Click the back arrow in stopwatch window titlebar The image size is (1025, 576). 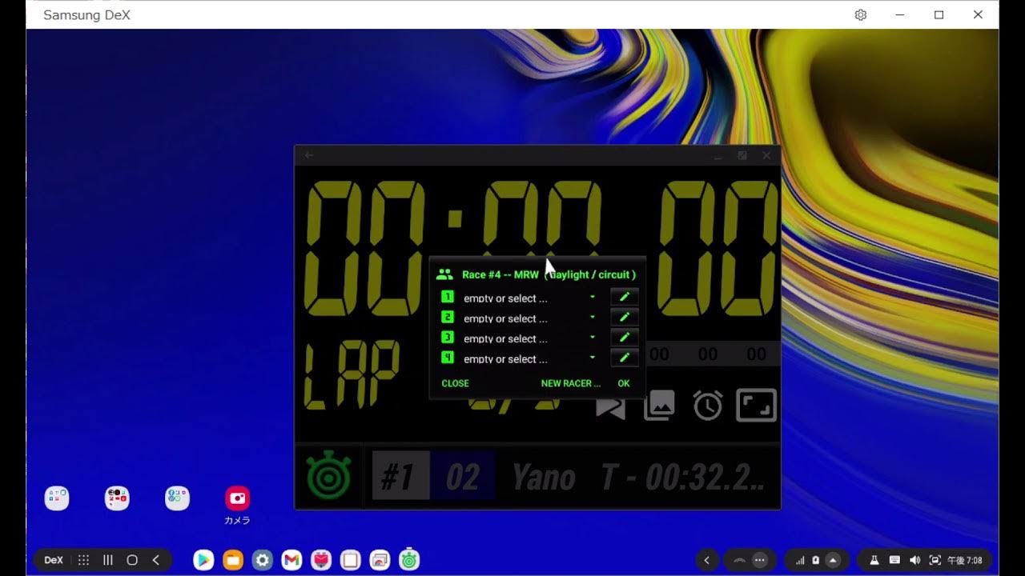[309, 155]
